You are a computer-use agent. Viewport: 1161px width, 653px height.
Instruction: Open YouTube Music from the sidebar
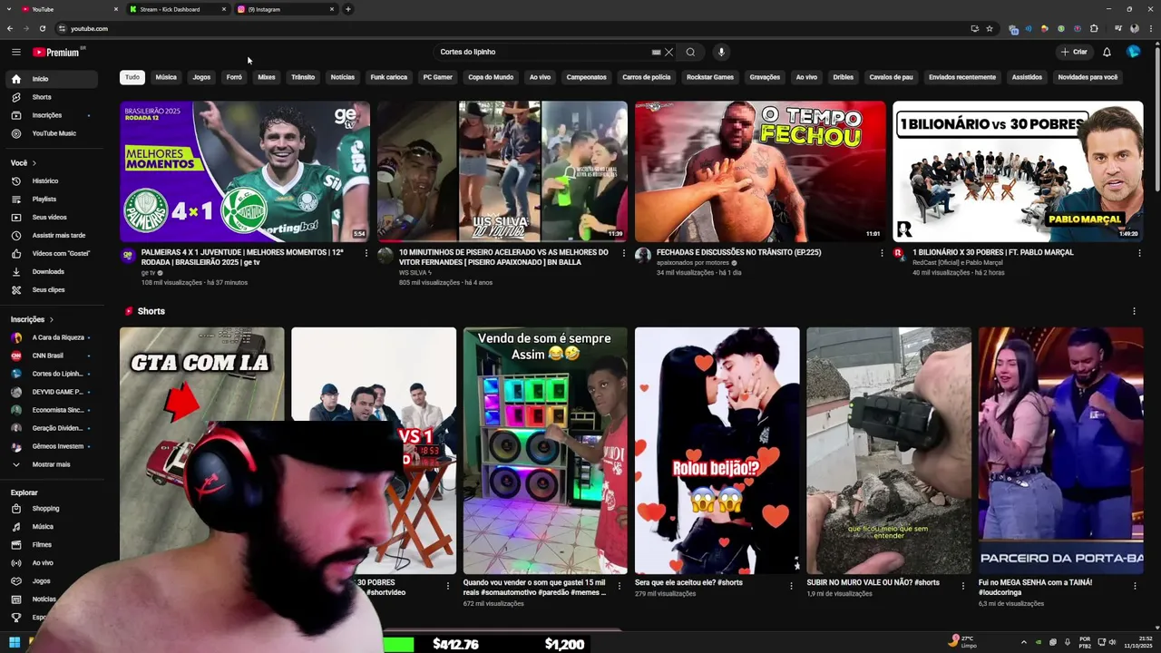point(50,133)
